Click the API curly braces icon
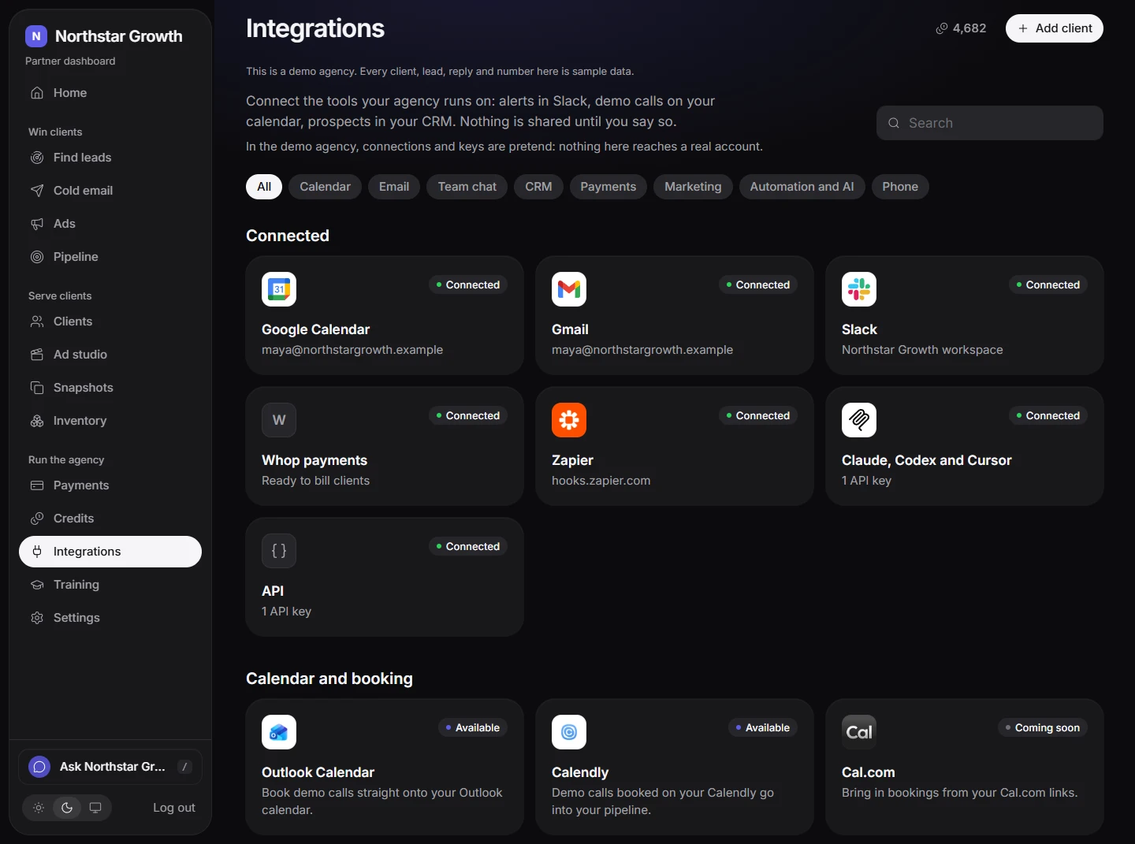The height and width of the screenshot is (844, 1135). (x=279, y=551)
